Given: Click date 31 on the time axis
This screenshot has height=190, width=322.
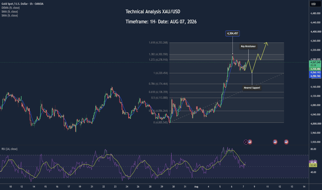Looking at the screenshot, I should click(x=185, y=187).
